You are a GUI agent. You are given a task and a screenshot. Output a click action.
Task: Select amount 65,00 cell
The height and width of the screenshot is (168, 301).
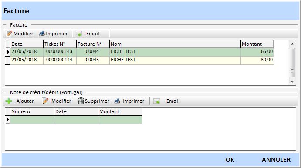257,52
